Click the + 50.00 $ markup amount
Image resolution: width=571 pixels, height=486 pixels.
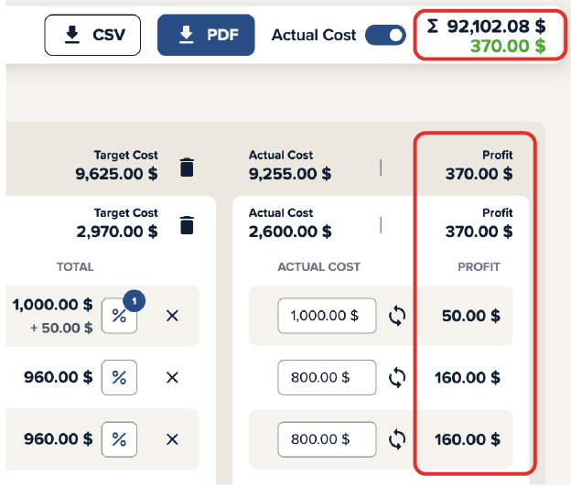[61, 328]
